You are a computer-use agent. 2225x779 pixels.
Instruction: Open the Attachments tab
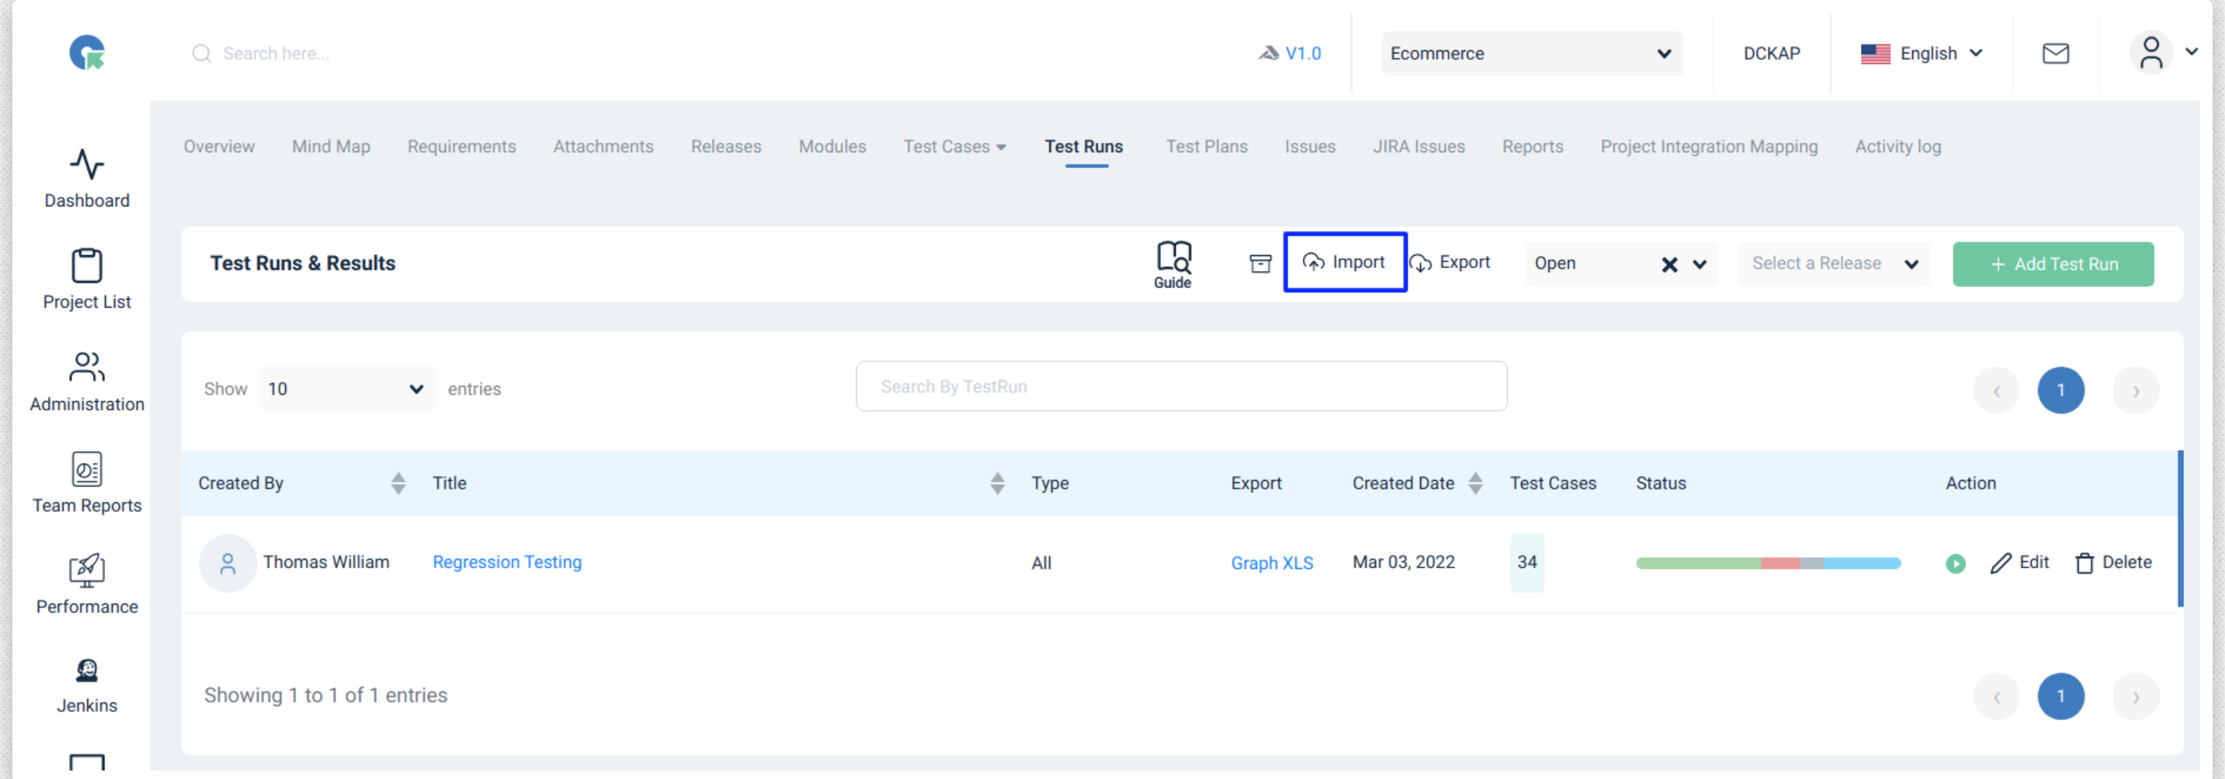pyautogui.click(x=603, y=147)
